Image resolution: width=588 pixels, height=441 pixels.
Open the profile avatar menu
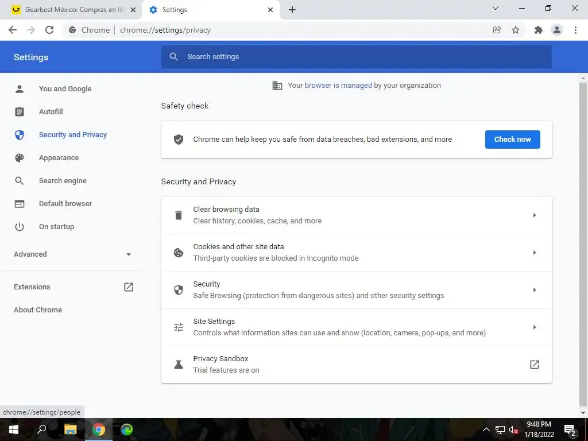click(557, 30)
